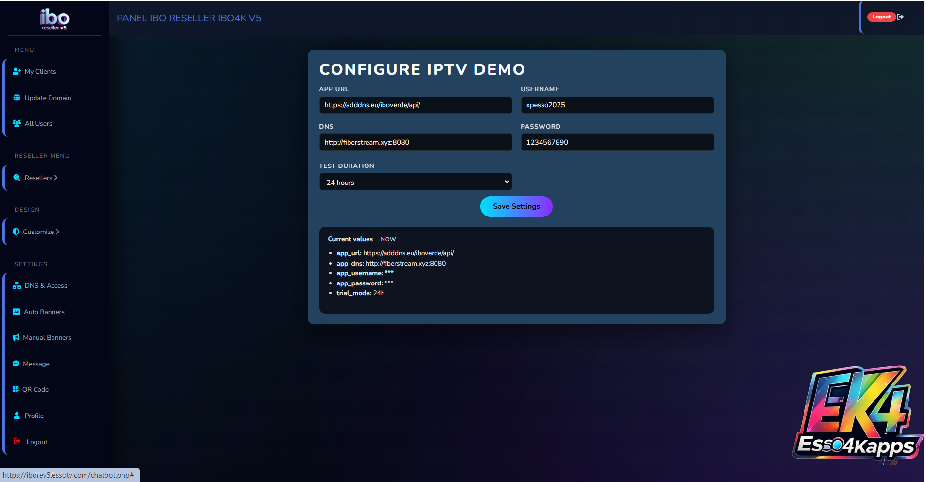
Task: Focus the App URL input field
Action: [415, 105]
